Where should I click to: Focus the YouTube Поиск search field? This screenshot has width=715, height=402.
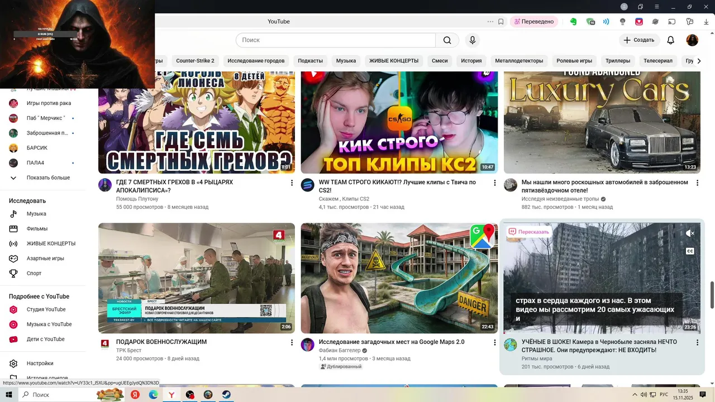point(336,40)
